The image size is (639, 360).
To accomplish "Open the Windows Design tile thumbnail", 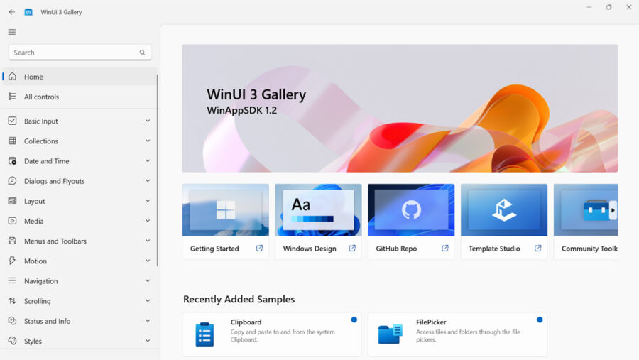I will point(318,210).
